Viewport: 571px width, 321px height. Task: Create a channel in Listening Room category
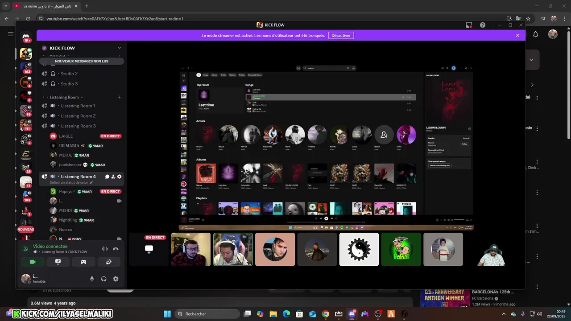point(119,97)
